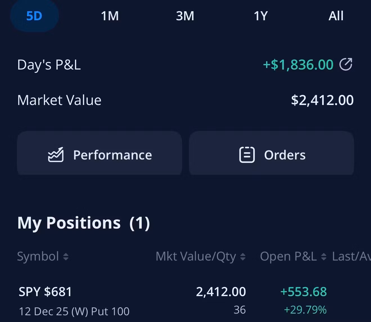371x322 pixels.
Task: Switch to the 1M time range
Action: click(110, 16)
